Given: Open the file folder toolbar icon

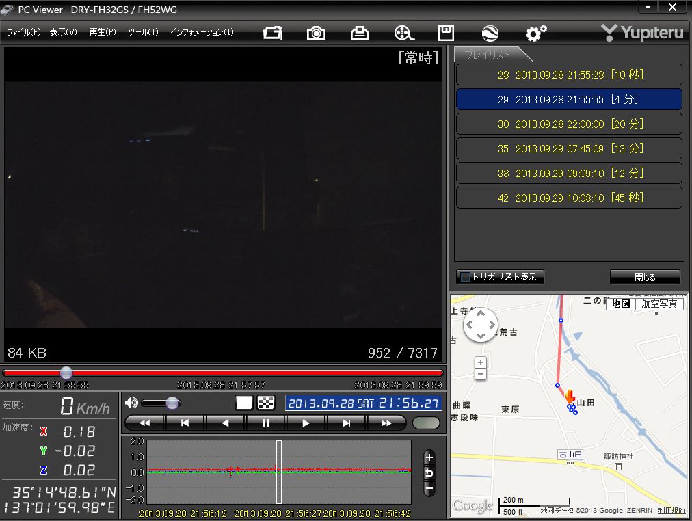Looking at the screenshot, I should (x=273, y=33).
